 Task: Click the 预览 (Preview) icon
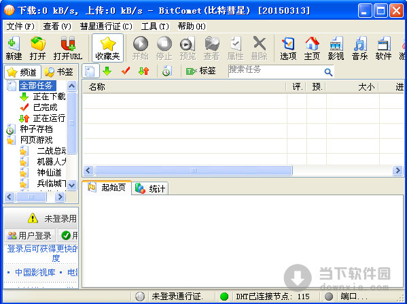tap(188, 48)
